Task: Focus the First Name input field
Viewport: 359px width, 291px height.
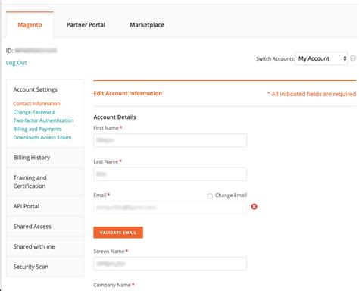Action: [170, 140]
